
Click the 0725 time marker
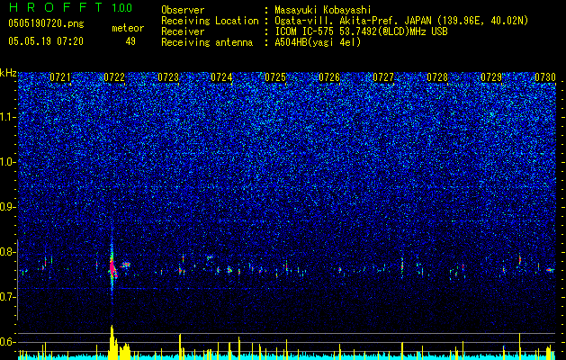coord(275,77)
